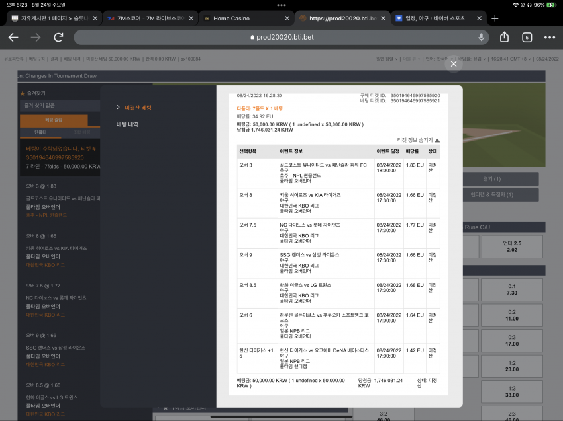Add a new browser tab with plus
Viewport: 563px width, 421px height.
point(495,19)
